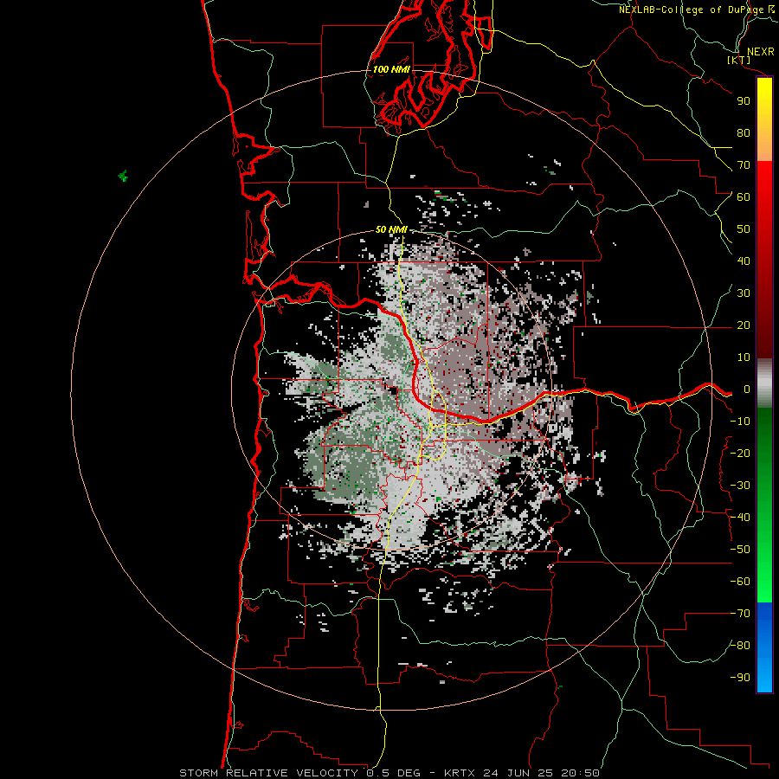Click the -90 value on the velocity scale
Image resolution: width=779 pixels, height=779 pixels.
[740, 678]
